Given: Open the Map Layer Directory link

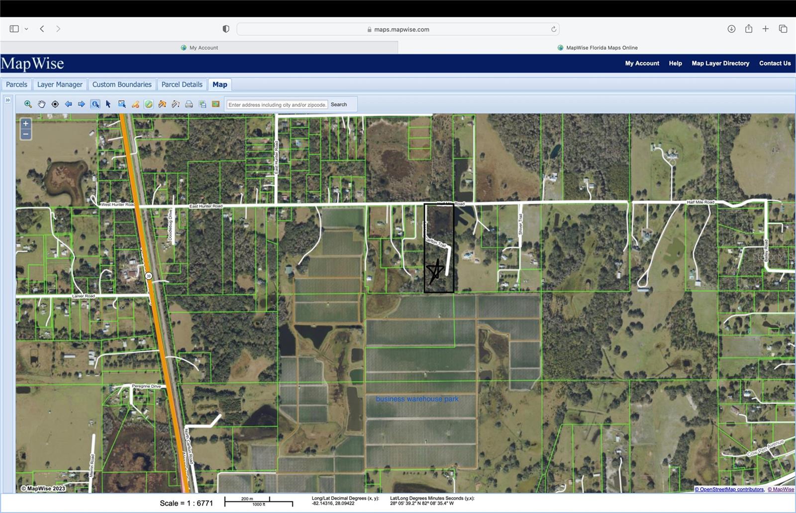Looking at the screenshot, I should [720, 63].
